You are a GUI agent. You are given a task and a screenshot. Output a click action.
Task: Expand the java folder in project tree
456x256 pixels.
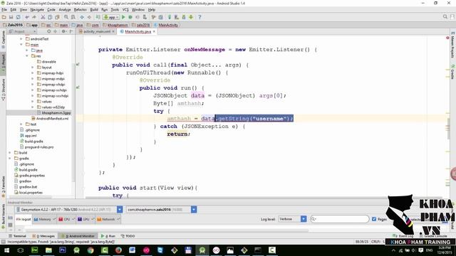point(27,50)
